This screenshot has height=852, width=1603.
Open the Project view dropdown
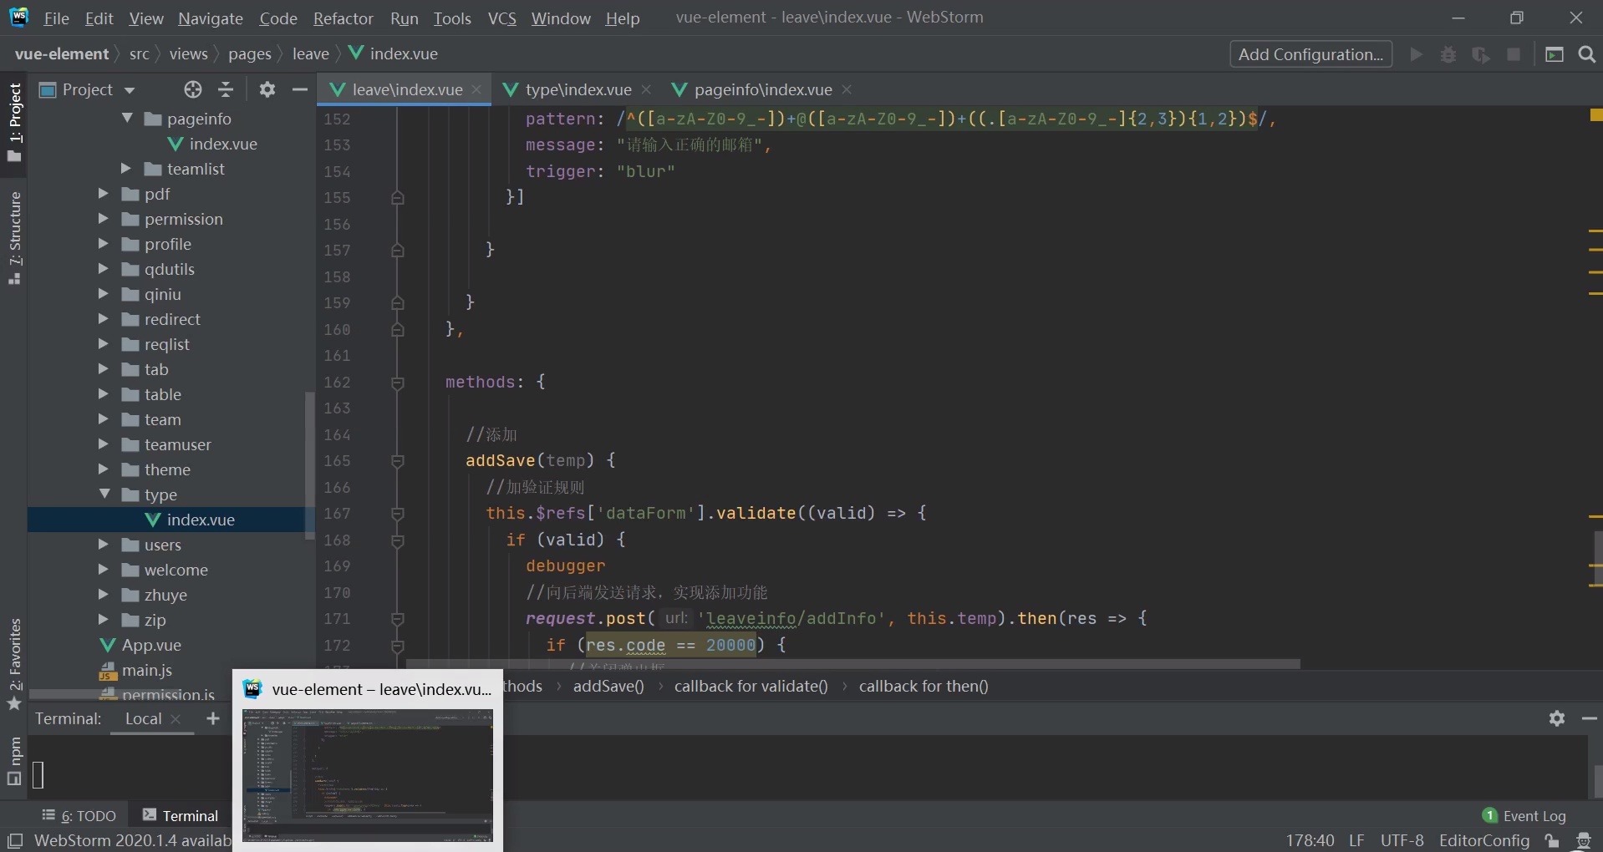[131, 89]
